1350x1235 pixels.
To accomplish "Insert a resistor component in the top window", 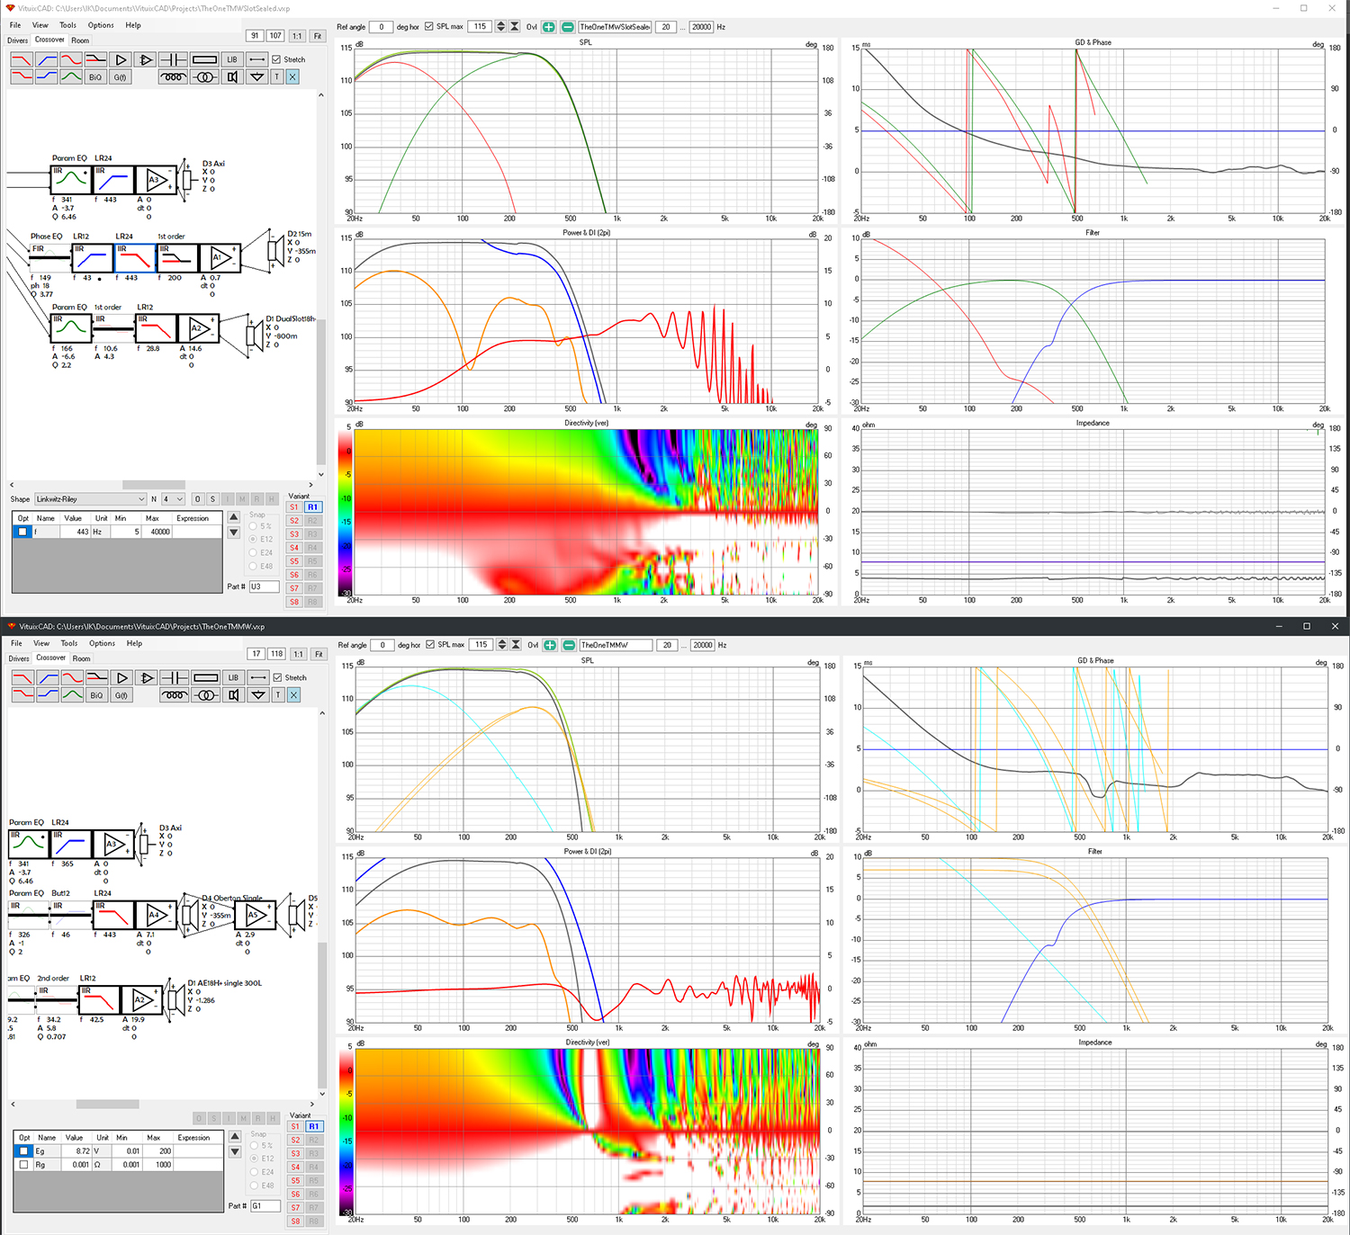I will click(x=204, y=59).
